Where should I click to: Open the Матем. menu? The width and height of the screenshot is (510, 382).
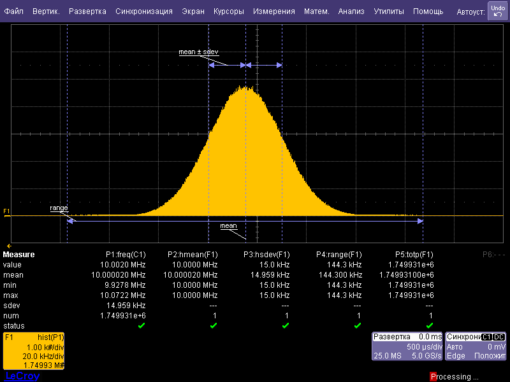pyautogui.click(x=316, y=11)
